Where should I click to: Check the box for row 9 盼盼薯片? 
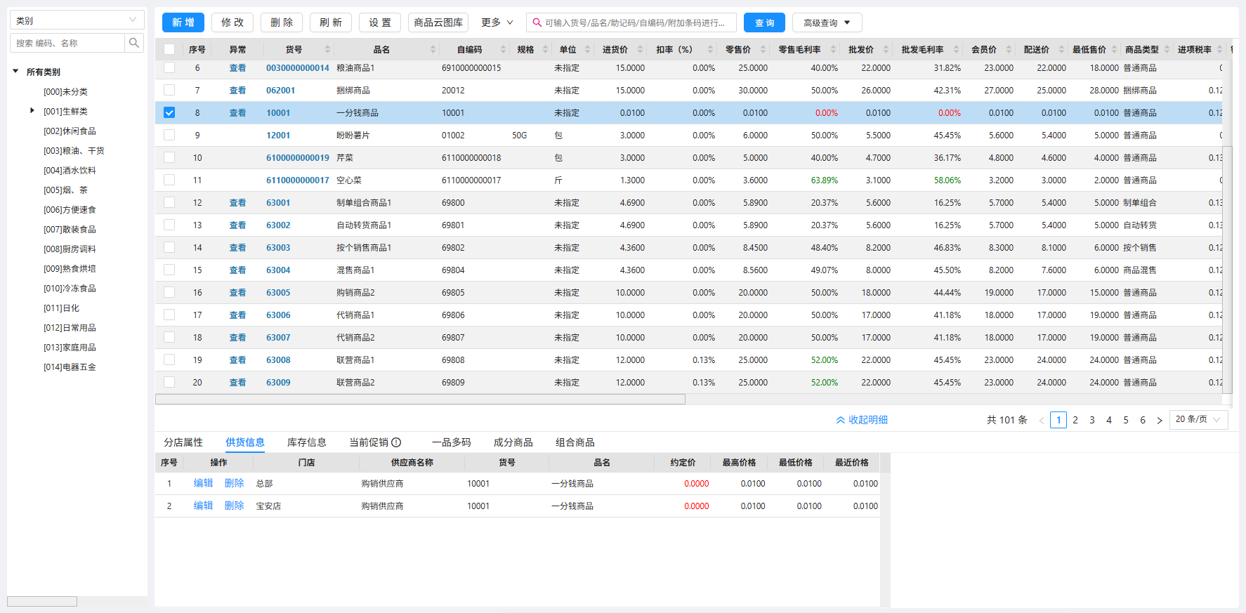[169, 135]
